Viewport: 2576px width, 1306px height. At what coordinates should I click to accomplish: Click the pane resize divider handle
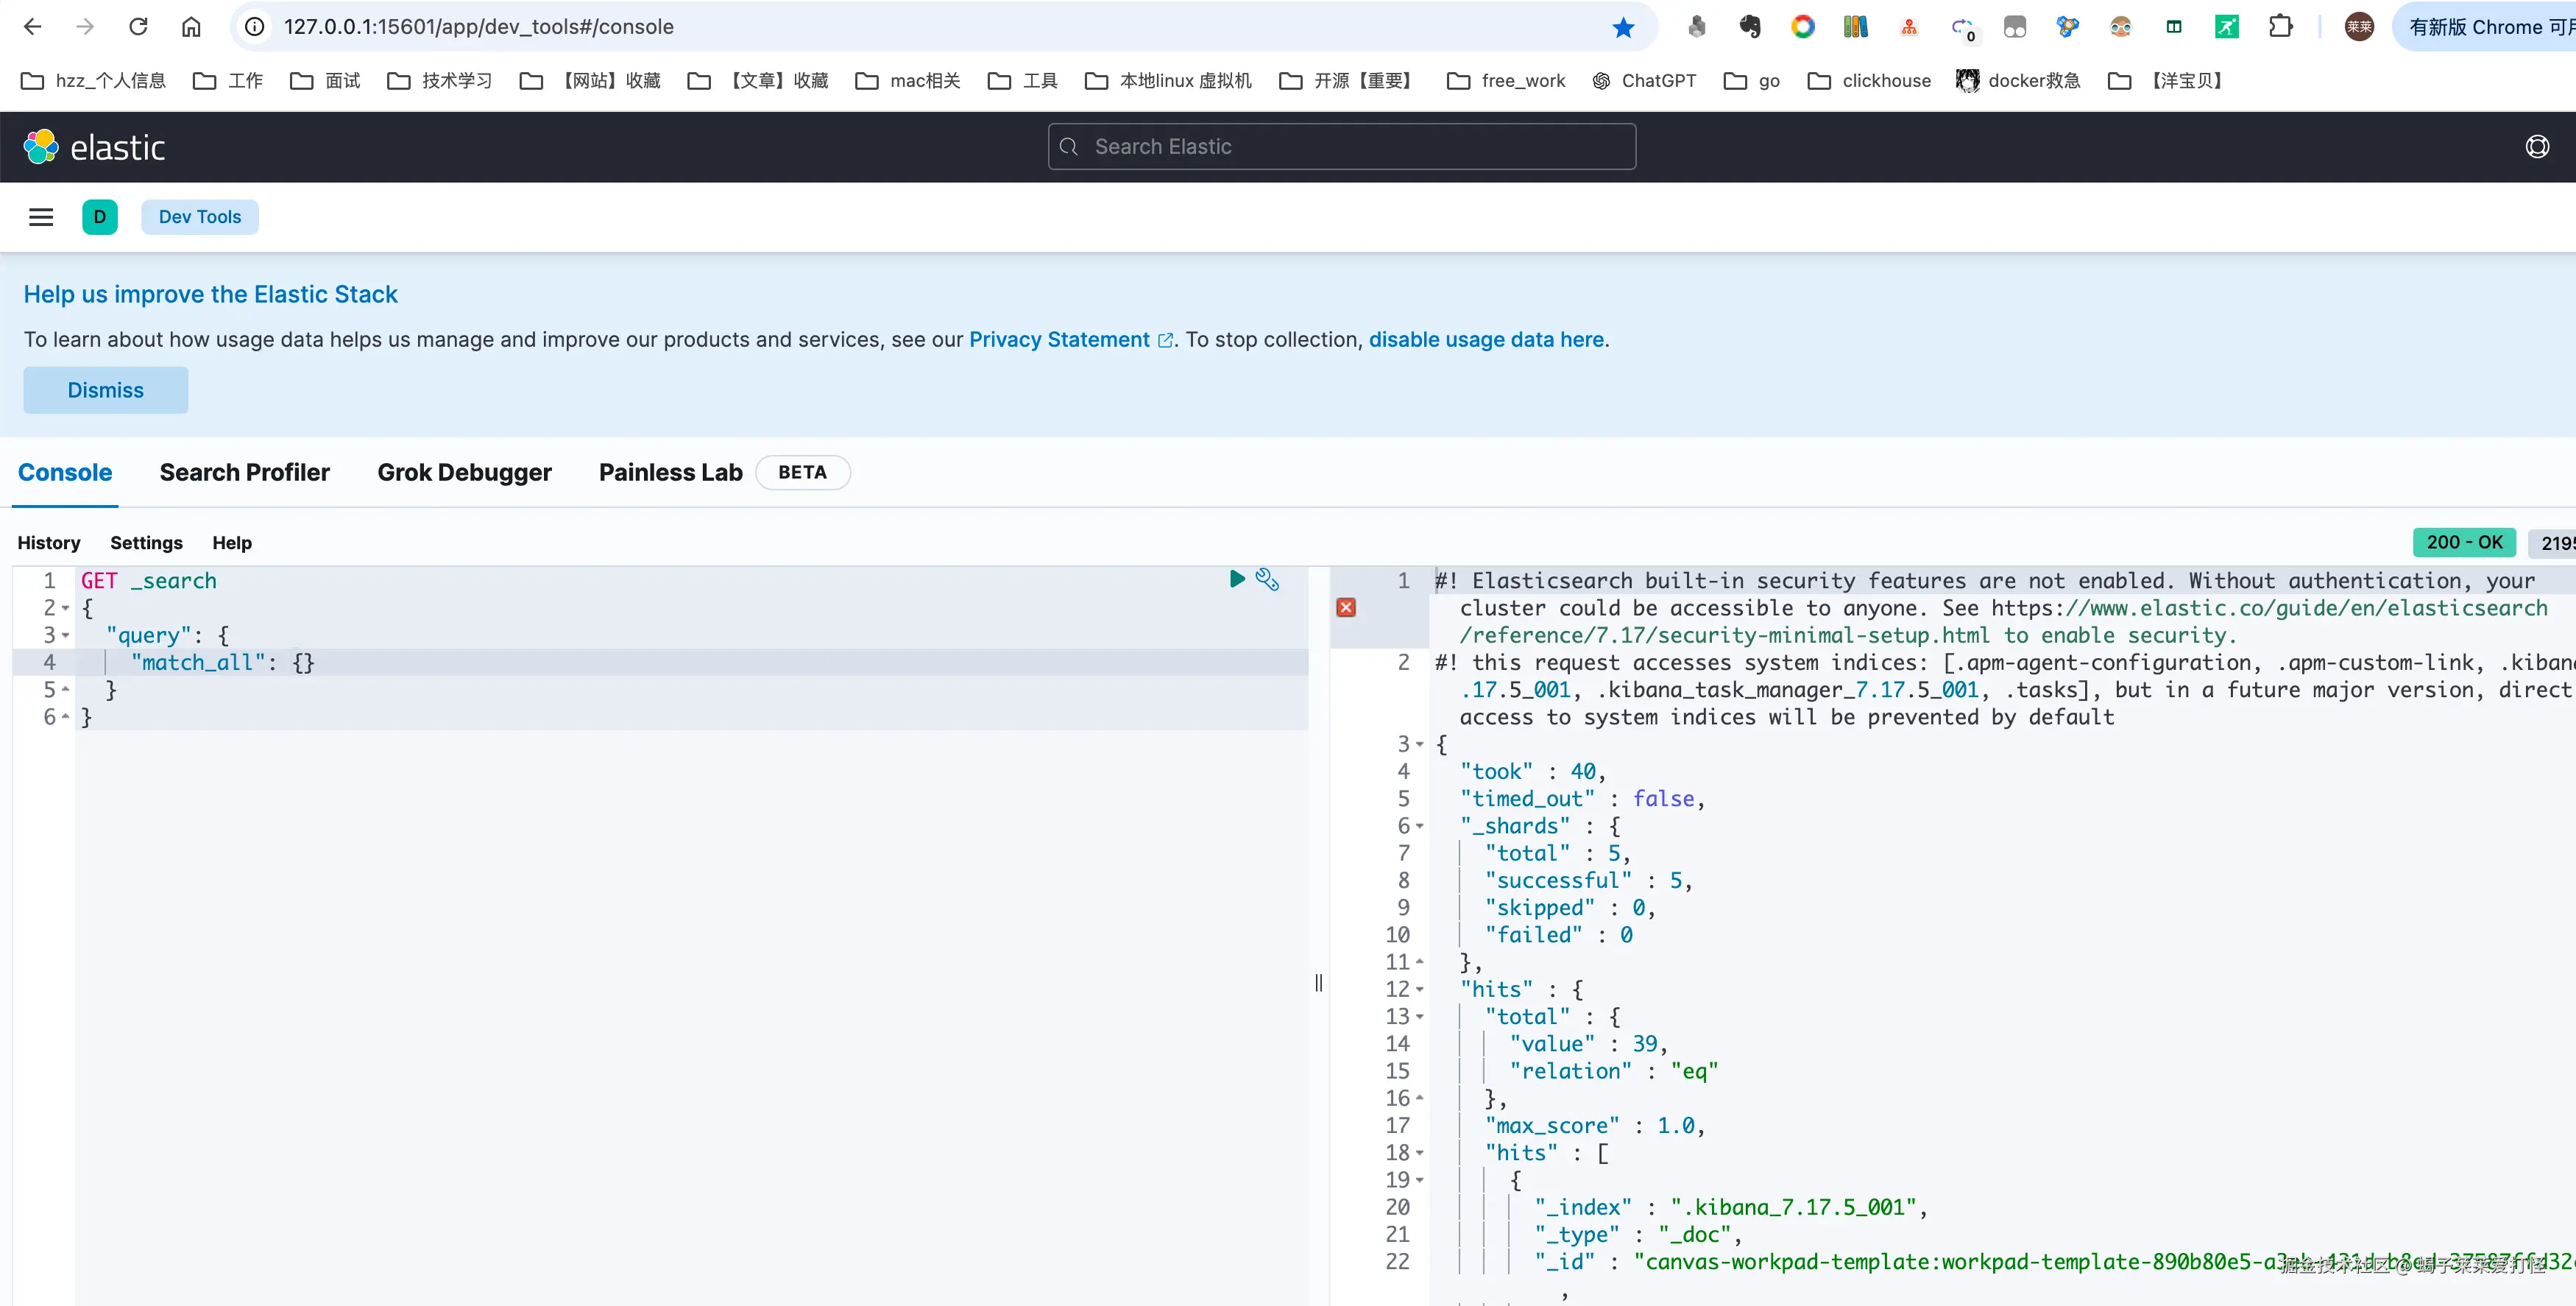(x=1318, y=983)
